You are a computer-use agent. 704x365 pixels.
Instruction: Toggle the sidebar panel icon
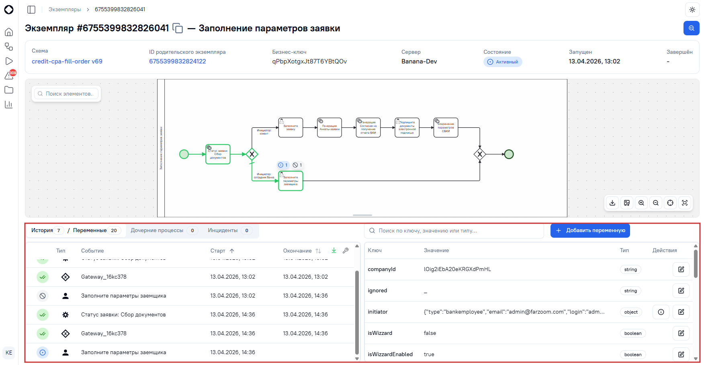coord(31,9)
